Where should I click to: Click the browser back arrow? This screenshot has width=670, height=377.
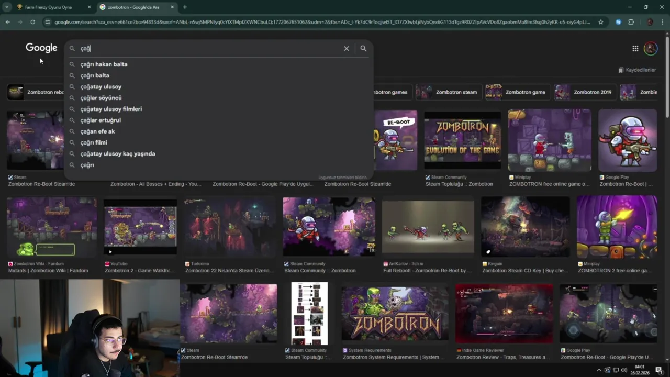(x=7, y=22)
